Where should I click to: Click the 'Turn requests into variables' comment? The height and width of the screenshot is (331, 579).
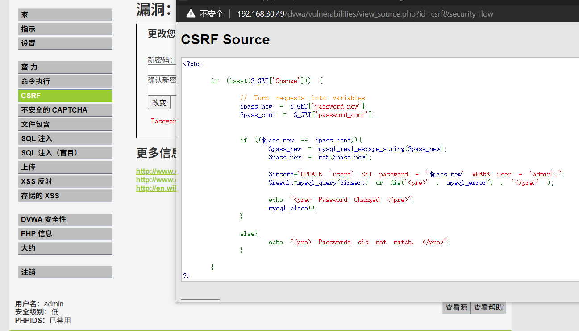pyautogui.click(x=303, y=98)
